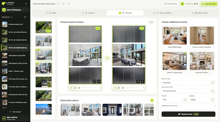The width and height of the screenshot is (220, 122).
Task: Click the generated videos count badge 9
Action: (x=152, y=100)
